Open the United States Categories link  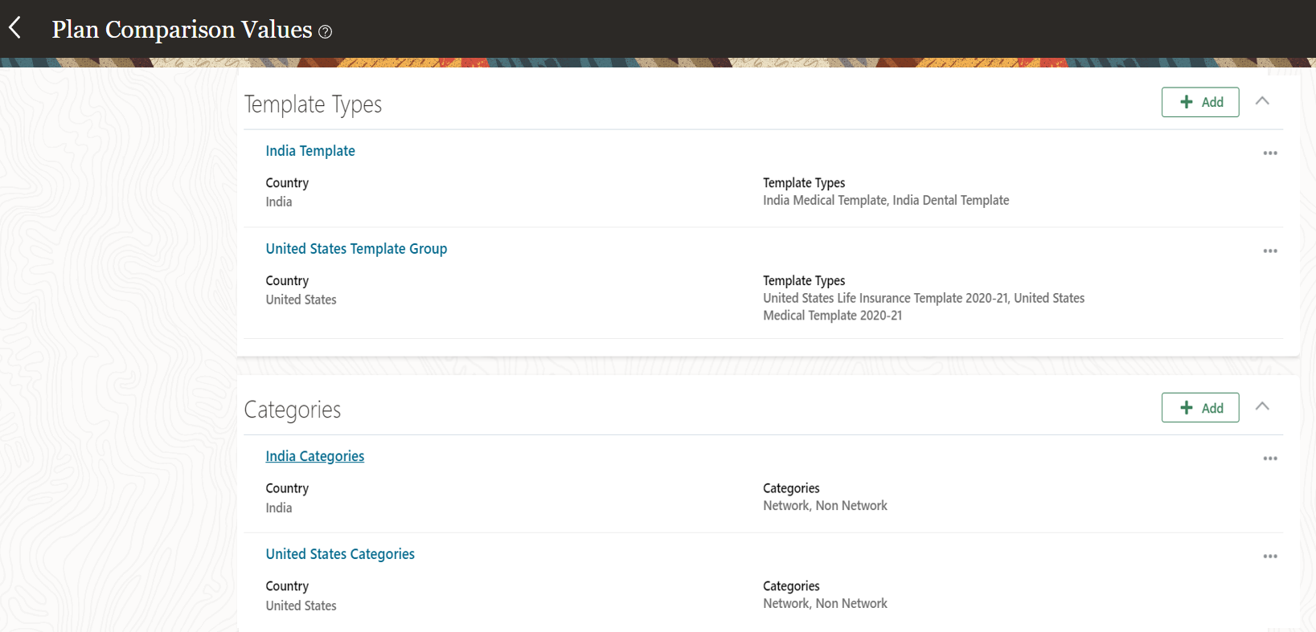point(340,554)
